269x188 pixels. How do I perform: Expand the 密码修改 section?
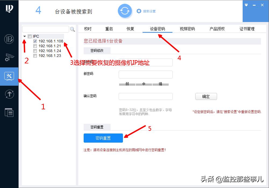[97, 50]
